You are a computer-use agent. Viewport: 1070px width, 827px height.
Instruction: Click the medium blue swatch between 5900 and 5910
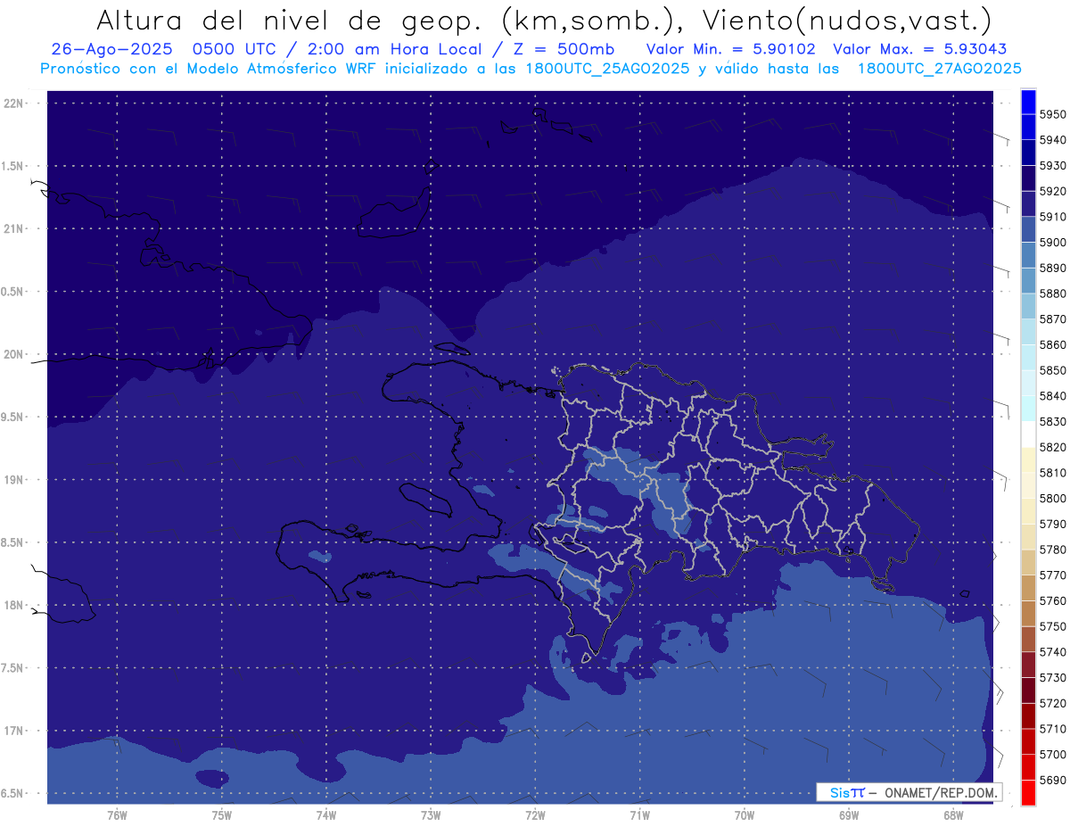coord(1027,229)
